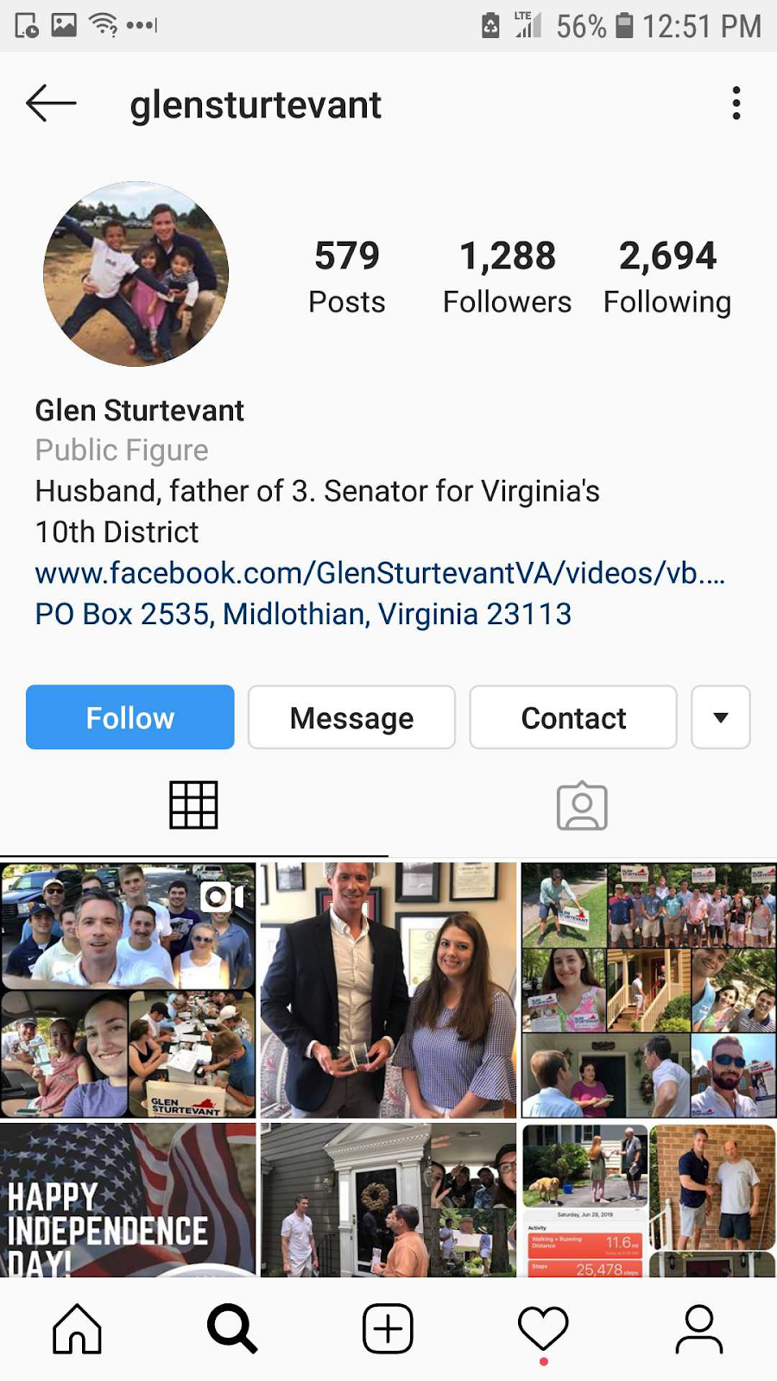Open the Search magnifier icon
Image resolution: width=777 pixels, height=1381 pixels.
[232, 1328]
